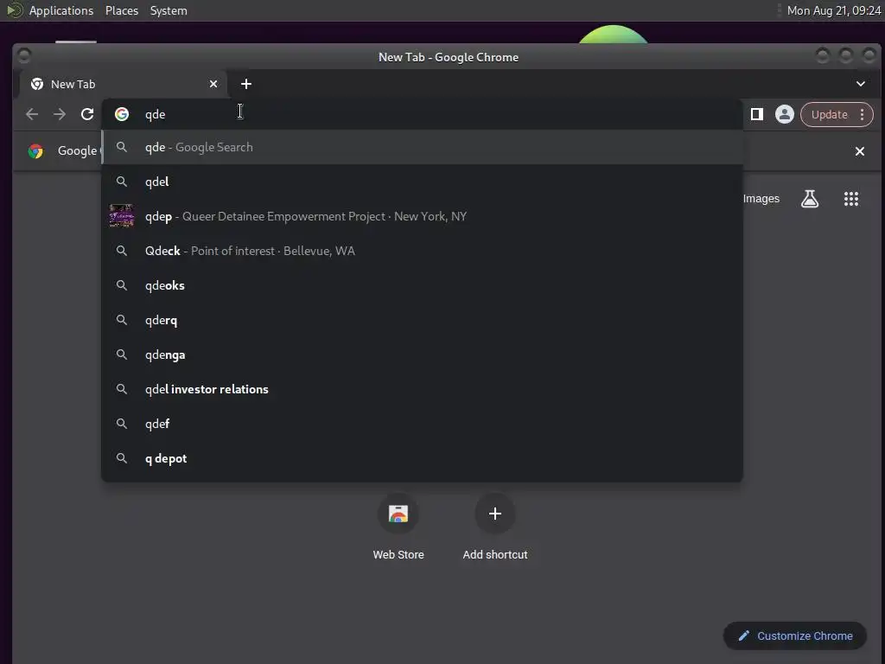Click the forward navigation arrow
This screenshot has width=885, height=664.
[x=60, y=115]
